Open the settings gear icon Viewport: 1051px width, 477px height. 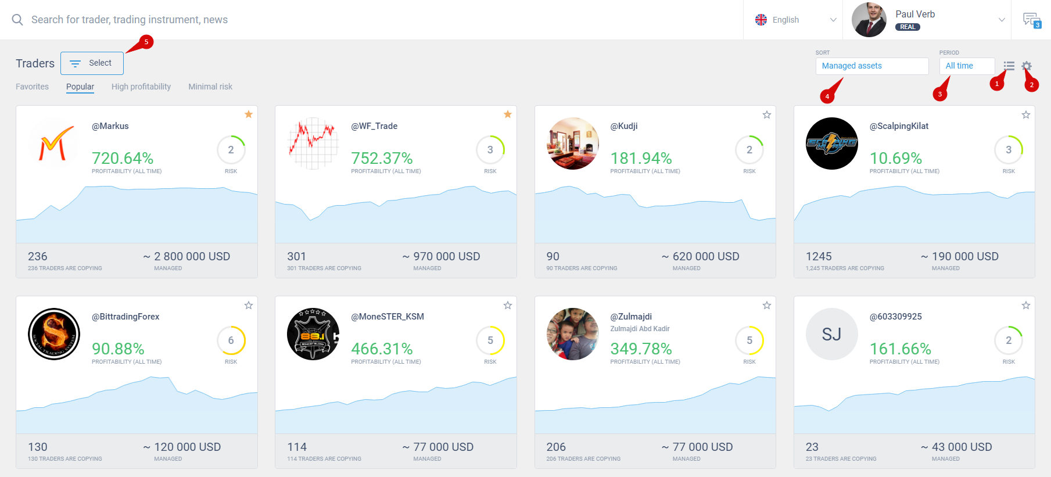[x=1027, y=66]
